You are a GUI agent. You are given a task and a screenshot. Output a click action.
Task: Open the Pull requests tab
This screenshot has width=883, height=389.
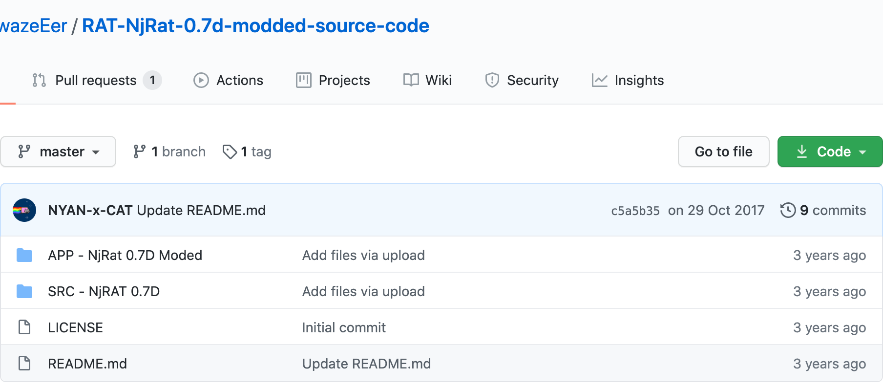[x=97, y=80]
